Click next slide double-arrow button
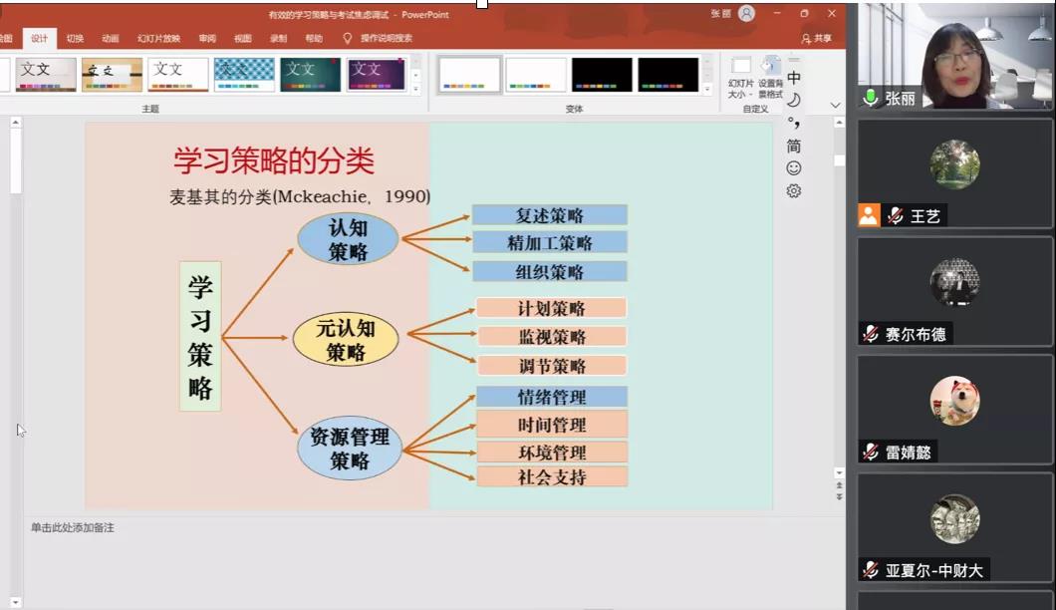1056x610 pixels. pos(839,496)
